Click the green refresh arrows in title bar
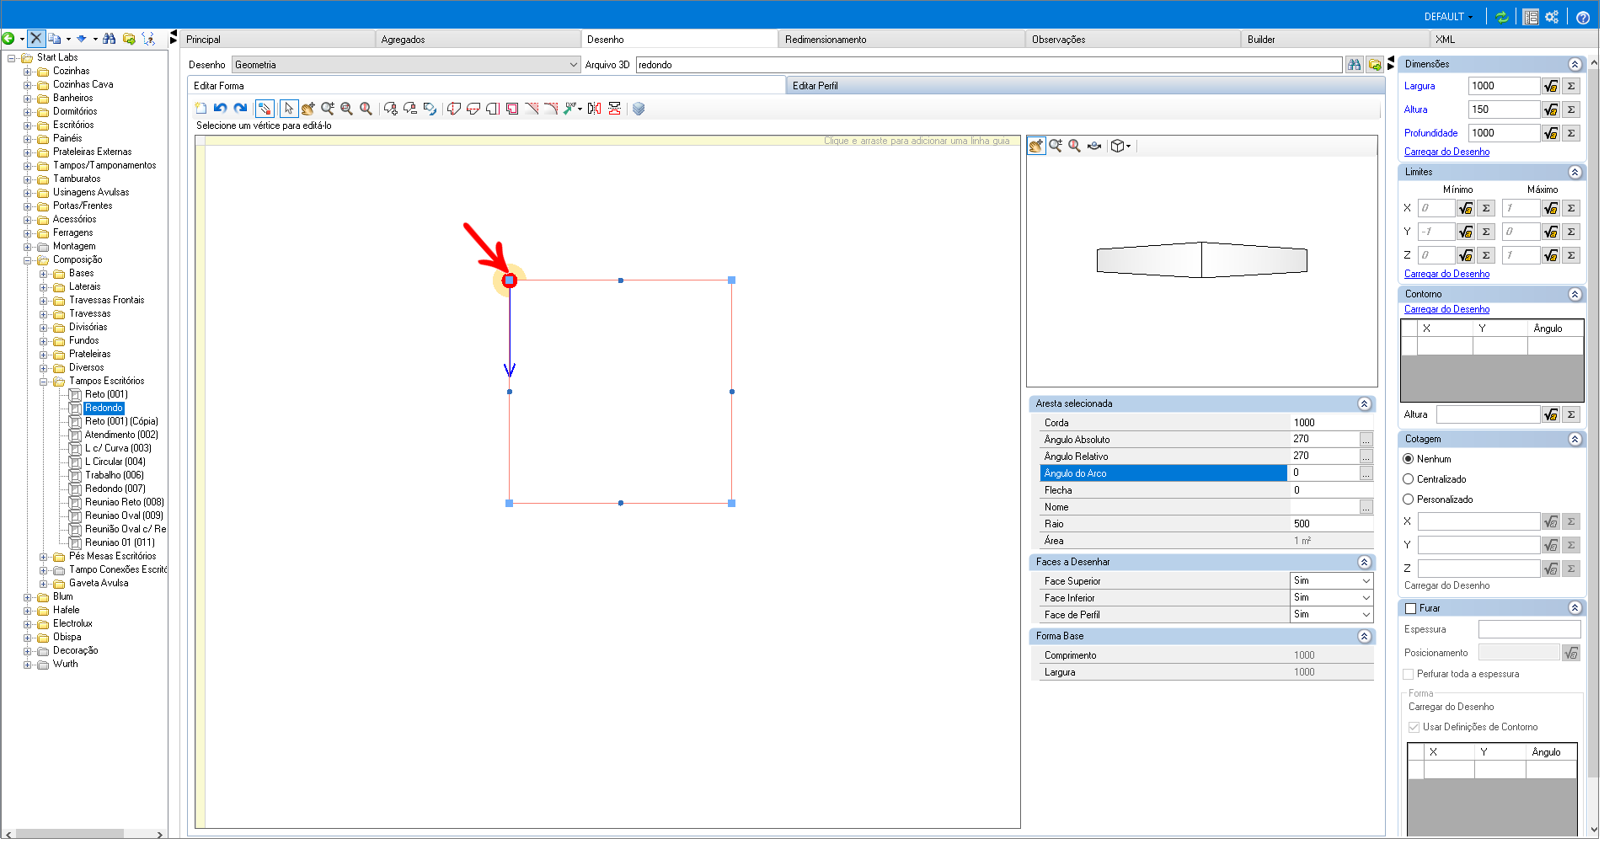This screenshot has height=844, width=1604. (x=1502, y=17)
